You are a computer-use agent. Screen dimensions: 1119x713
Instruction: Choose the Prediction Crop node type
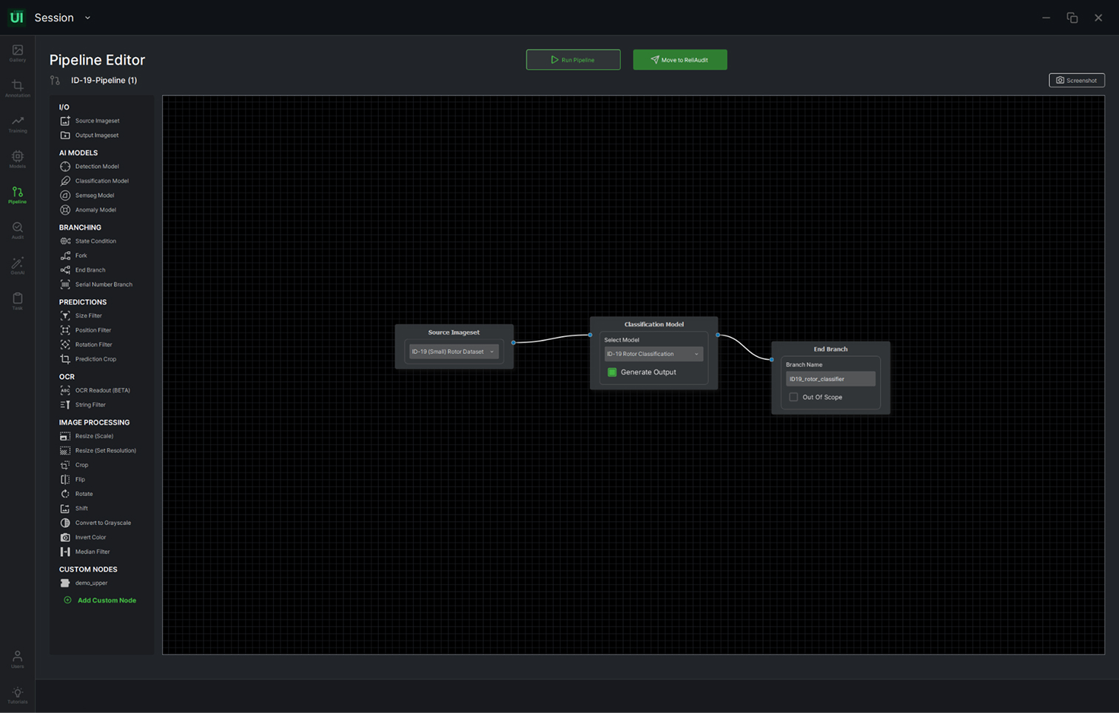click(88, 359)
